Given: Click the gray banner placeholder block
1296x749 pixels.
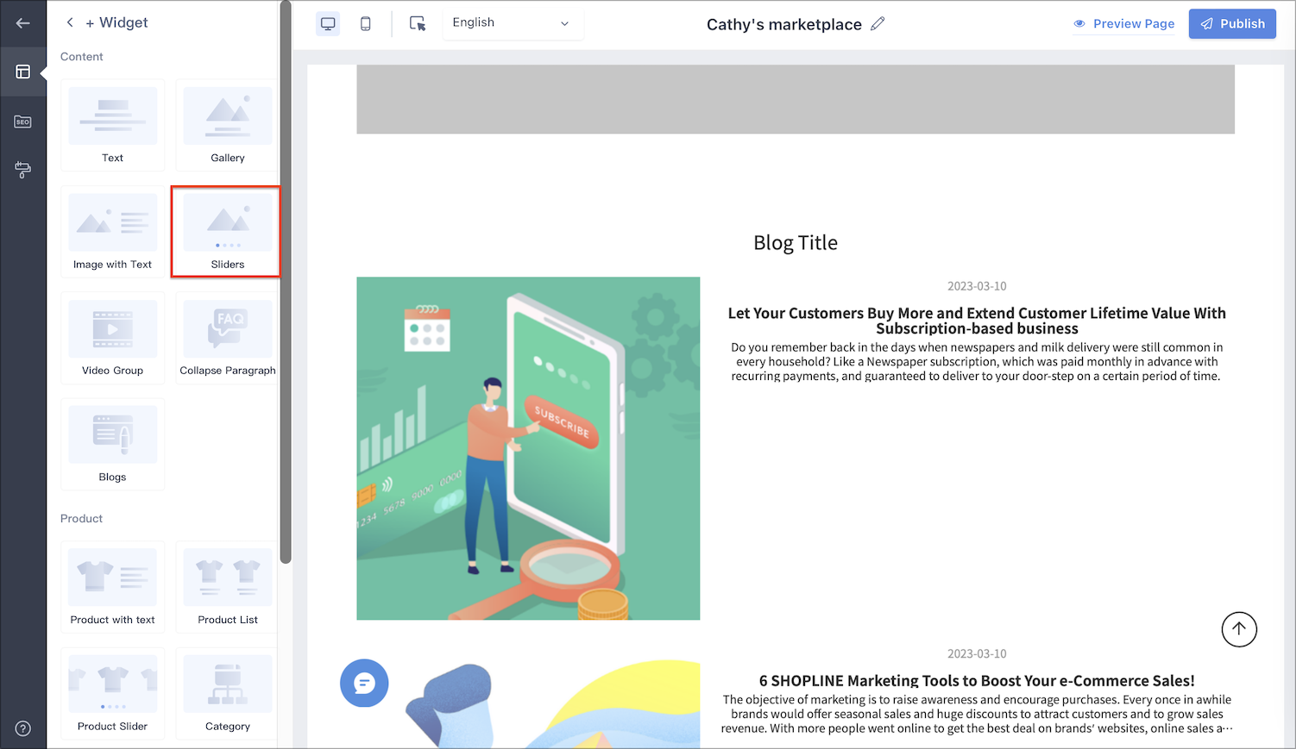Looking at the screenshot, I should 796,99.
